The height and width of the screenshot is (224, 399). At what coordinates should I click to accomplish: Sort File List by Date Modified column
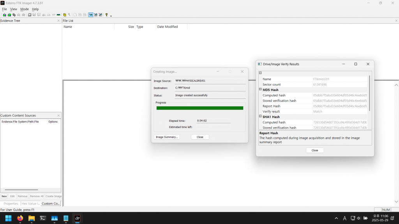[171, 27]
